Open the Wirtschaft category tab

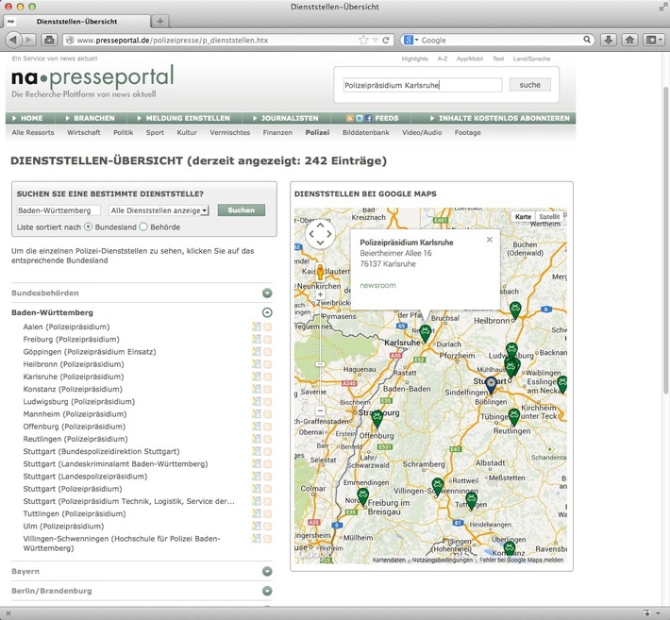(x=84, y=133)
